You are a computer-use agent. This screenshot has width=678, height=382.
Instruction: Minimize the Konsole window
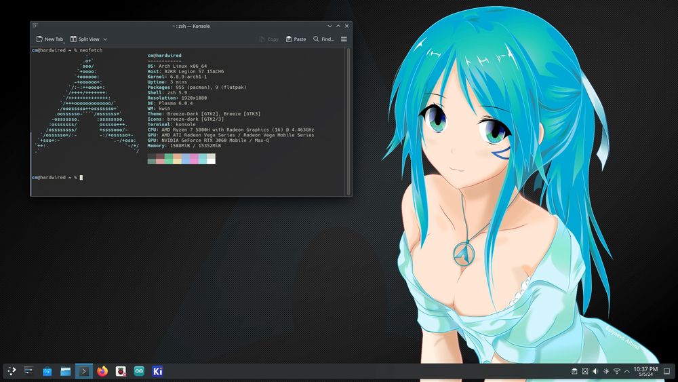[330, 26]
